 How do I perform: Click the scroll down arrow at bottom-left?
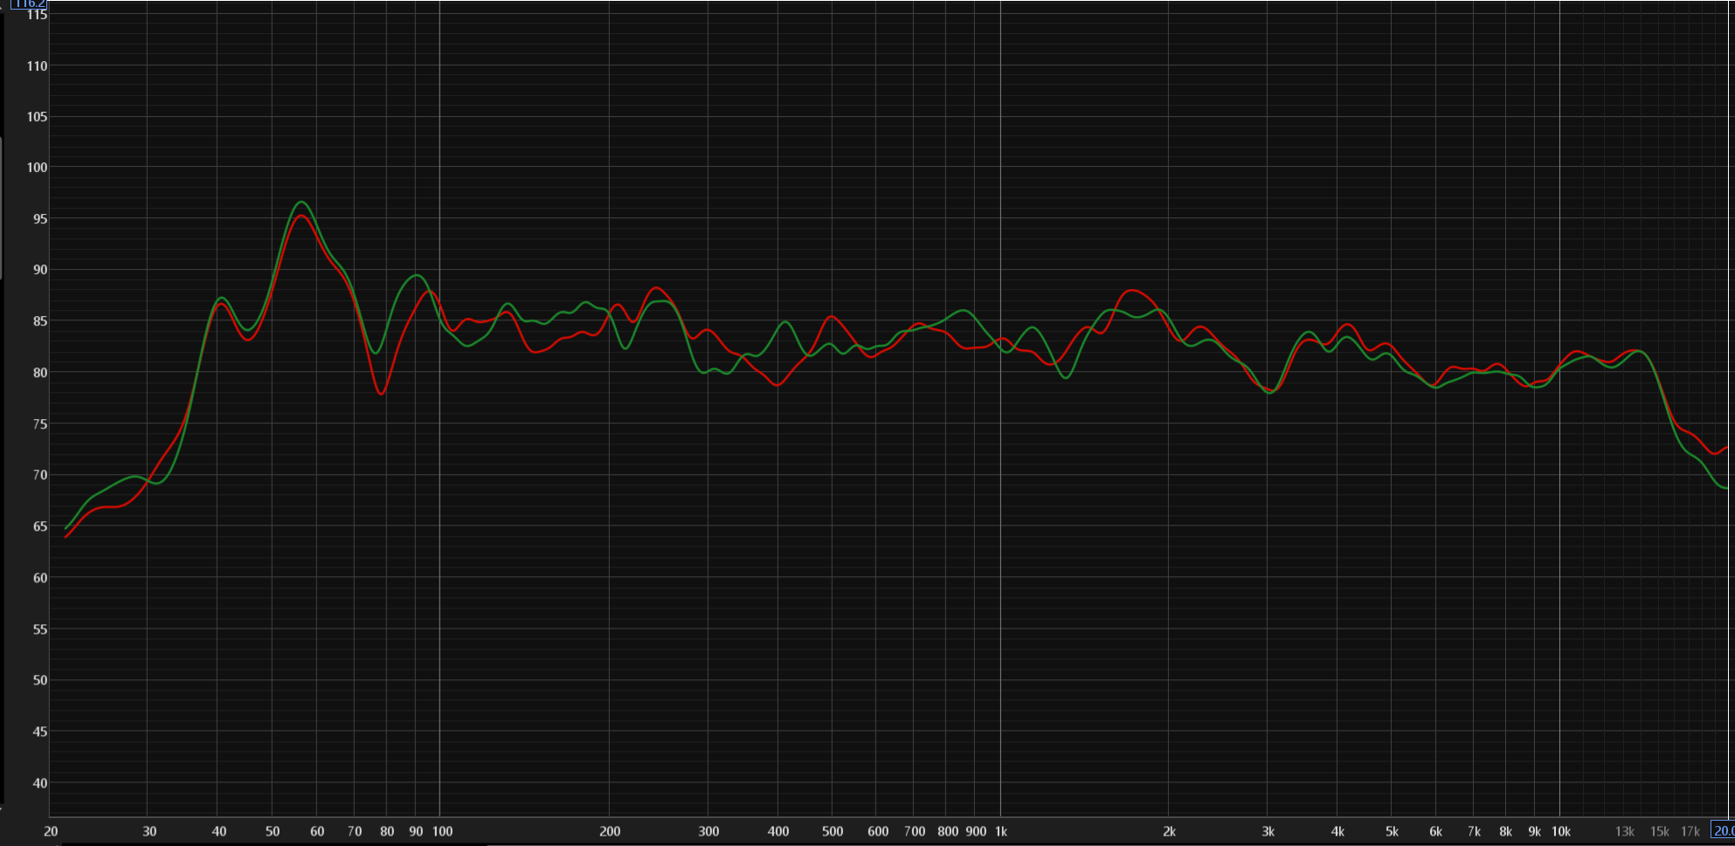point(2,809)
